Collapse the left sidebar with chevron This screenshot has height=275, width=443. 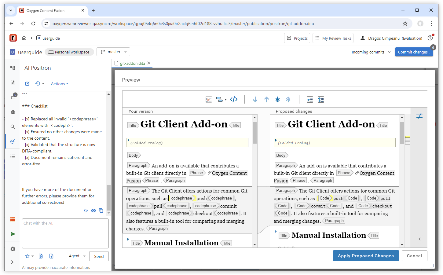(x=12, y=262)
